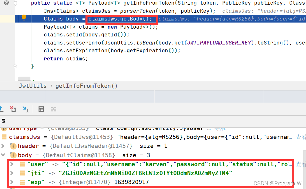Click the parserToken method call

[138, 11]
